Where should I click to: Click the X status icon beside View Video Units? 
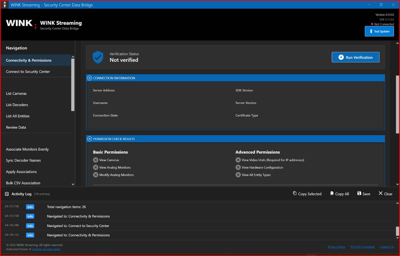pyautogui.click(x=238, y=160)
